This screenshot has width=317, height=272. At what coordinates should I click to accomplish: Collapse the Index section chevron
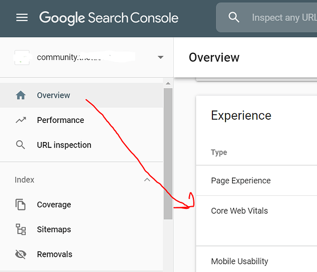tap(147, 180)
